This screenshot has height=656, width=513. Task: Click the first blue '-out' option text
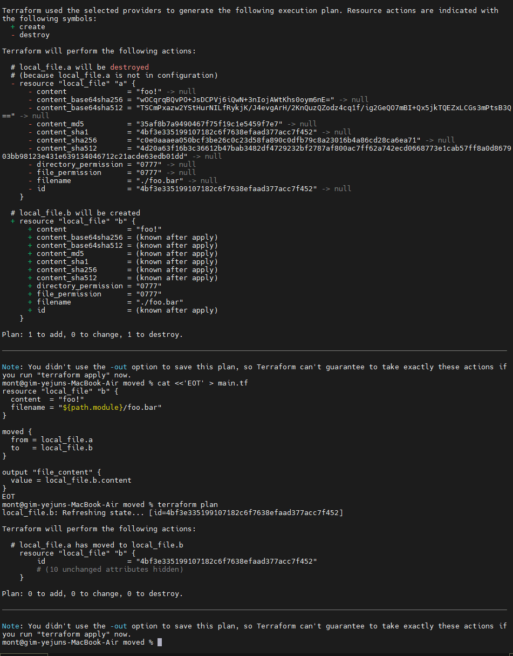119,367
